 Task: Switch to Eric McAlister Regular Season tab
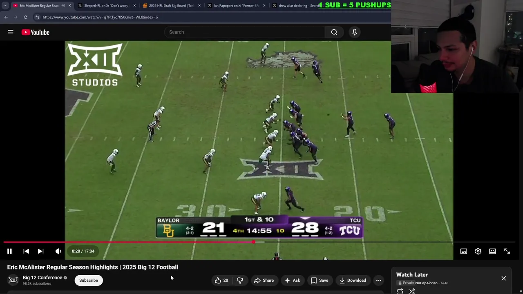coord(39,6)
